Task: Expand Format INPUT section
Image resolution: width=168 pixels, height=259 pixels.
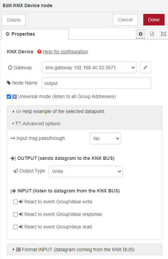Action: [x=85, y=249]
